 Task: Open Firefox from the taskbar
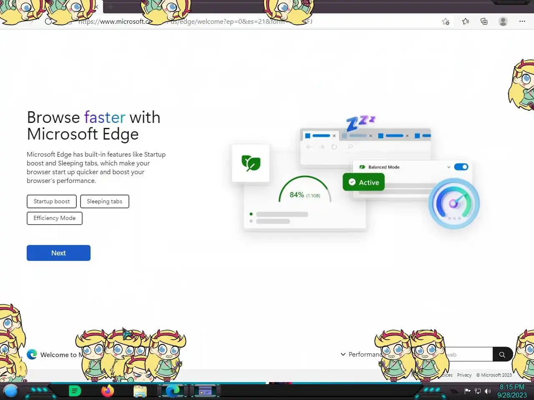pos(108,391)
